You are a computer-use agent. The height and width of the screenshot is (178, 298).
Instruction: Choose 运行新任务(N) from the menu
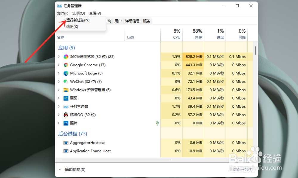(78, 20)
